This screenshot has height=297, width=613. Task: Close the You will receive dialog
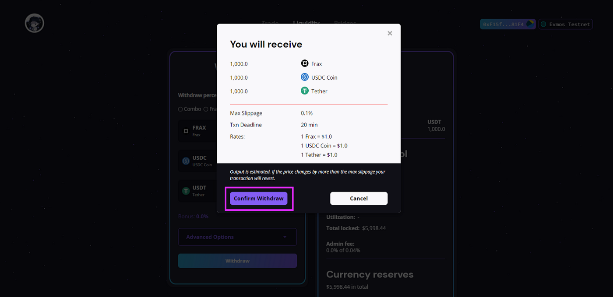(x=390, y=33)
